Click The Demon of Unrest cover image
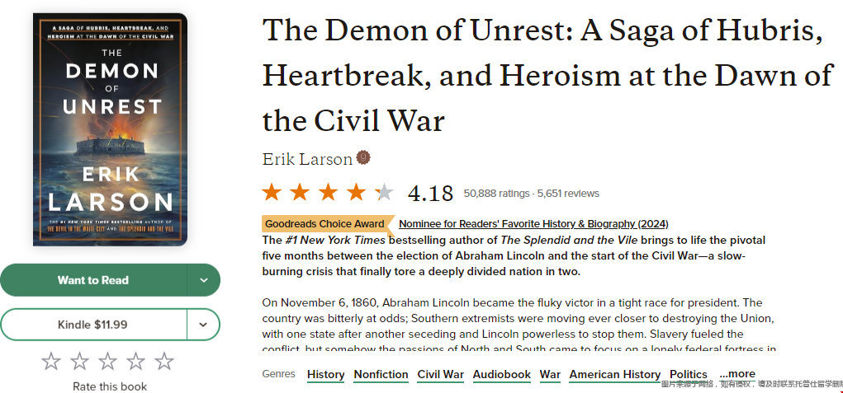The width and height of the screenshot is (843, 393). [x=110, y=129]
